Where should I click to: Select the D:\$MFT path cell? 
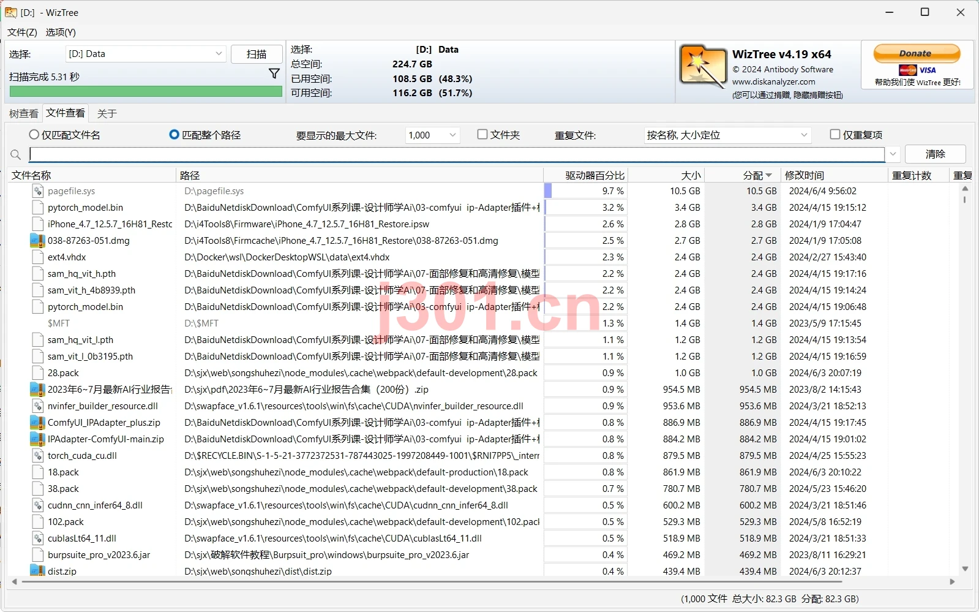(x=201, y=323)
